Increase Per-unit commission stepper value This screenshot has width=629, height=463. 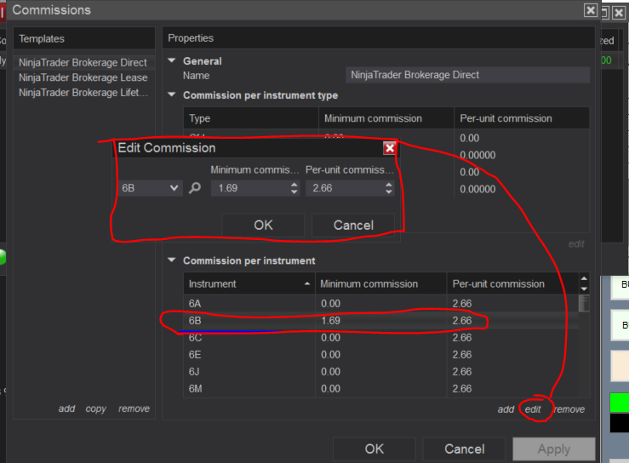(389, 185)
